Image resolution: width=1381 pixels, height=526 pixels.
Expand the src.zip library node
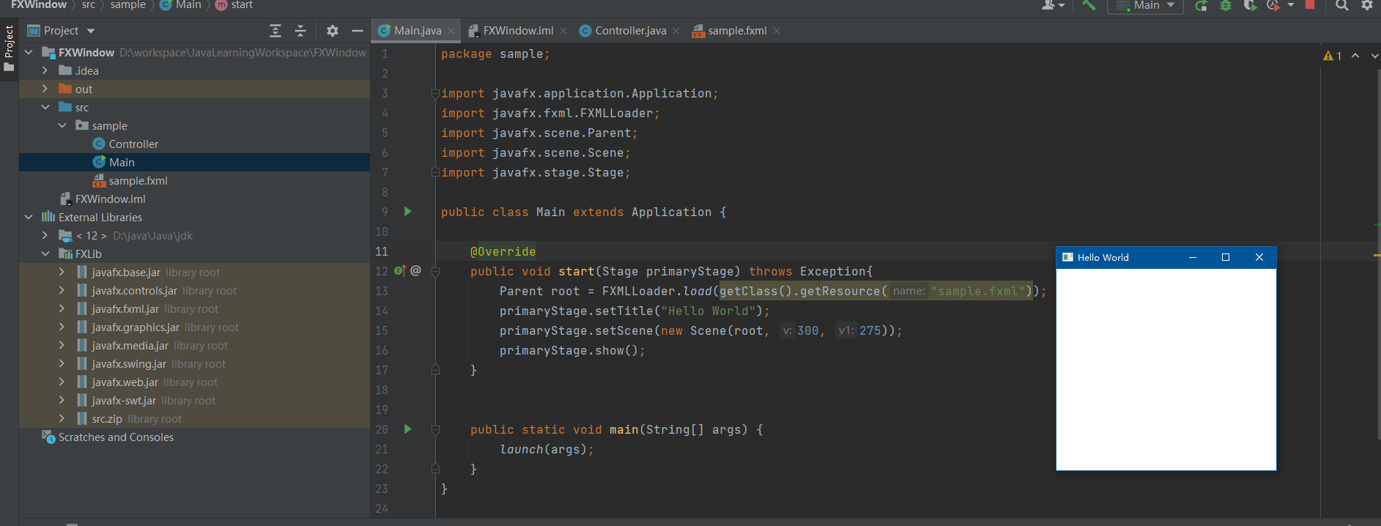(62, 419)
